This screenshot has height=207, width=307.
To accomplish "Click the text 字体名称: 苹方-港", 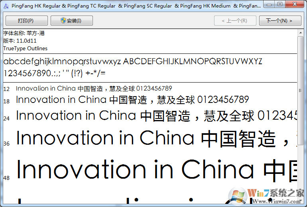I will pos(24,33).
